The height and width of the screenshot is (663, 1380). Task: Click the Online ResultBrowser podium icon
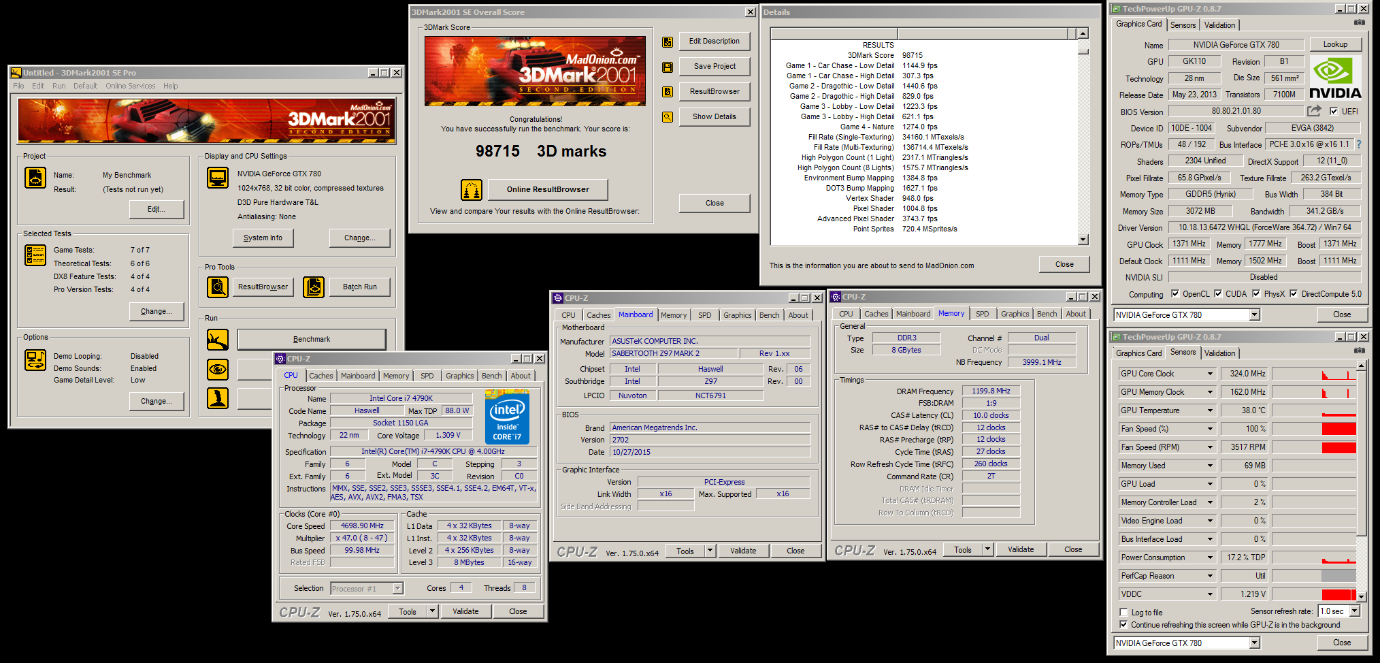(x=472, y=189)
